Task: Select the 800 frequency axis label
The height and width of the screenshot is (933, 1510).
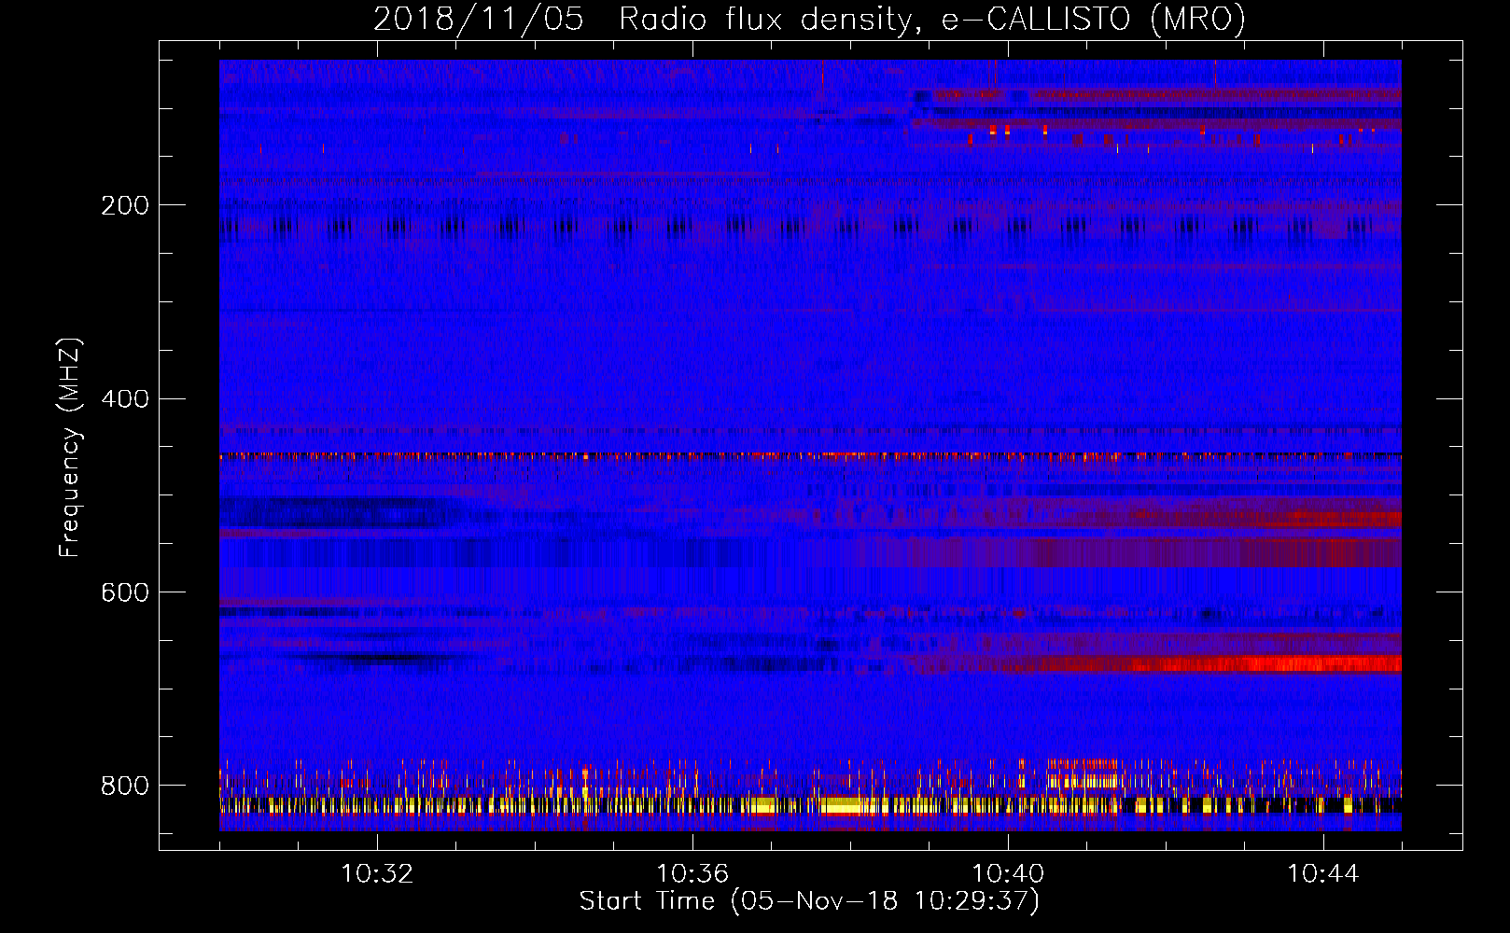Action: 125,786
